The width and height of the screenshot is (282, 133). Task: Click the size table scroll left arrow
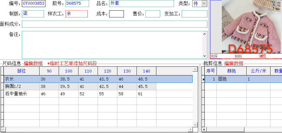[3, 129]
